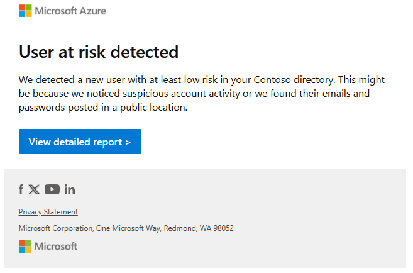413x273 pixels.
Task: Click the LinkedIn icon
Action: [70, 189]
